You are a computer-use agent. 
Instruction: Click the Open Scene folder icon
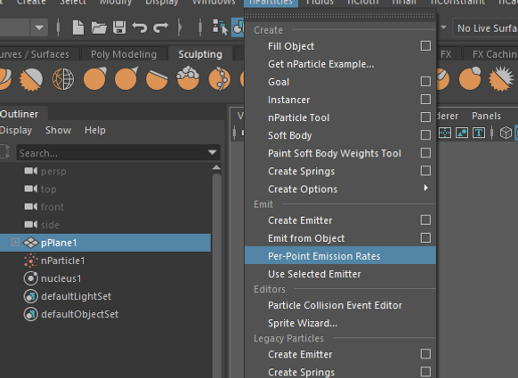(99, 28)
